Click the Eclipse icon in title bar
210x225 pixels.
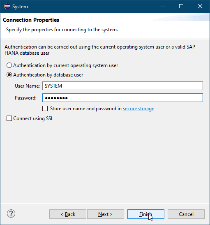[x=7, y=6]
